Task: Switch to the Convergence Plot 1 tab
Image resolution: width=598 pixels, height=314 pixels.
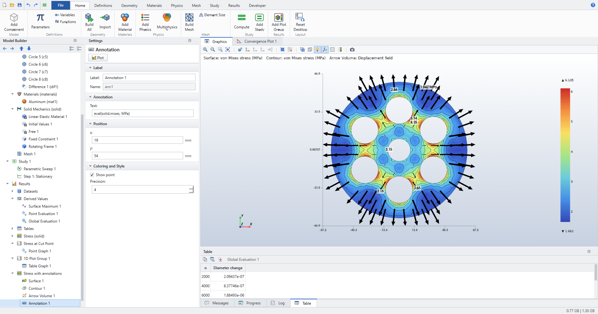Action: [x=257, y=41]
